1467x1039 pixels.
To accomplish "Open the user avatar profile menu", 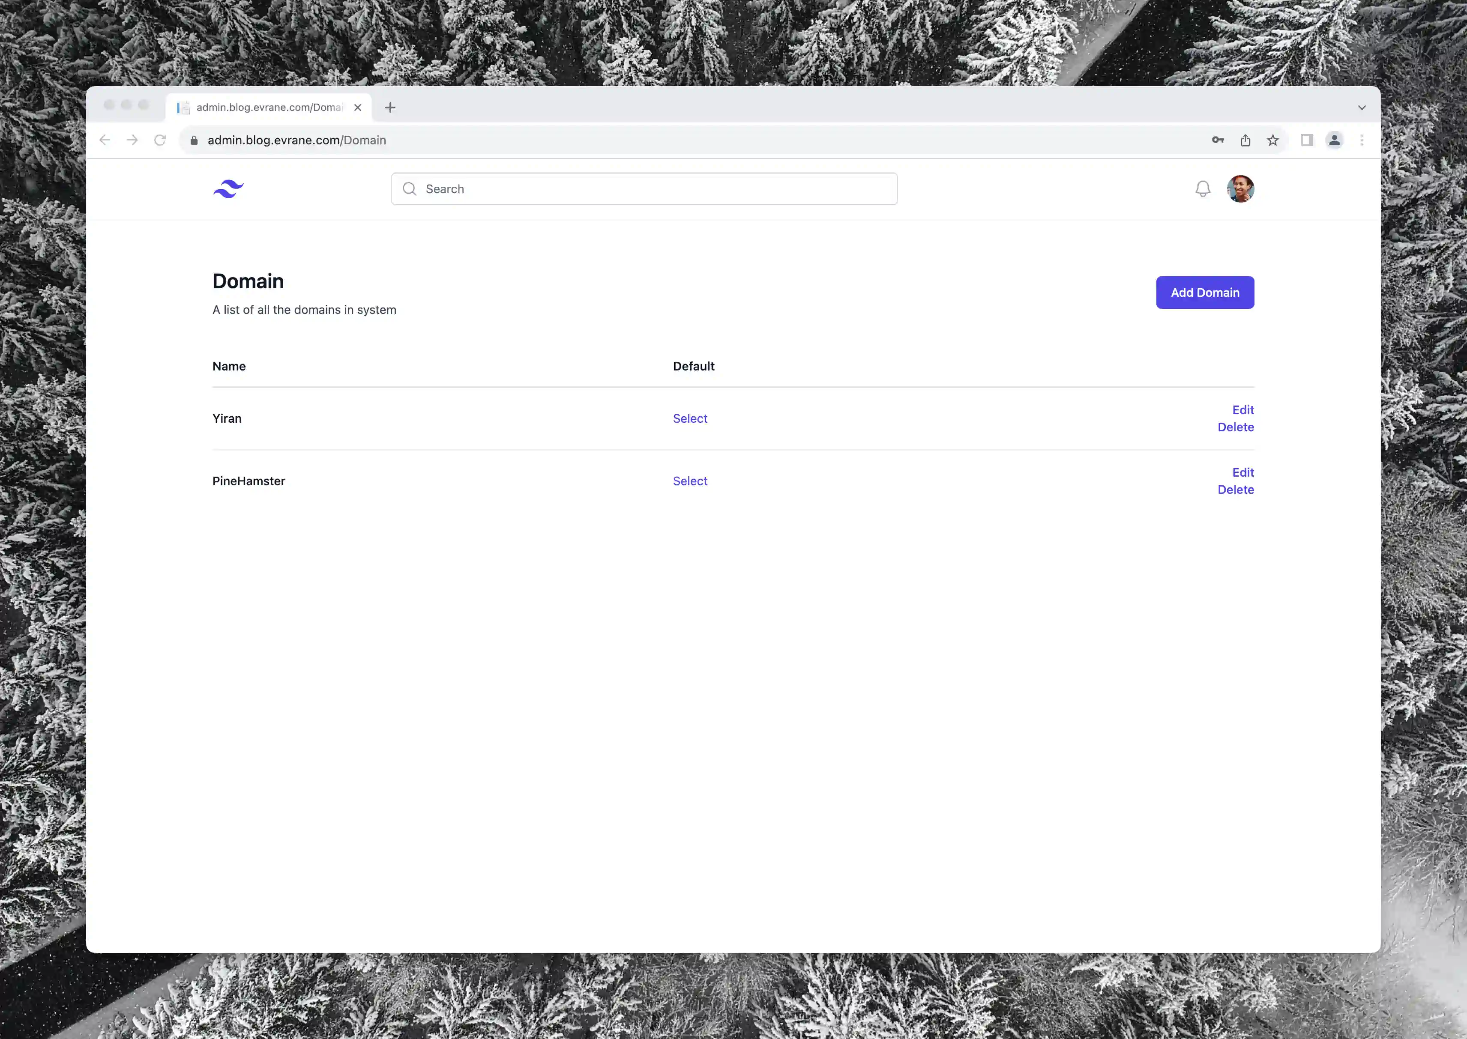I will (x=1240, y=189).
